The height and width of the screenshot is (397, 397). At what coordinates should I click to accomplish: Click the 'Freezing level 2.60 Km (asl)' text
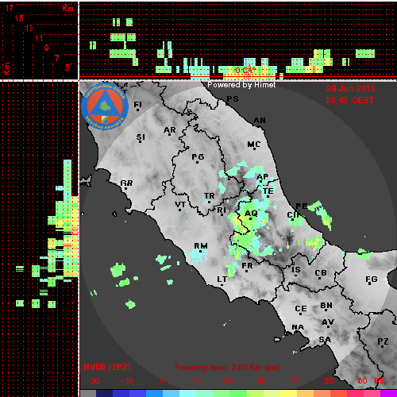coord(228,368)
